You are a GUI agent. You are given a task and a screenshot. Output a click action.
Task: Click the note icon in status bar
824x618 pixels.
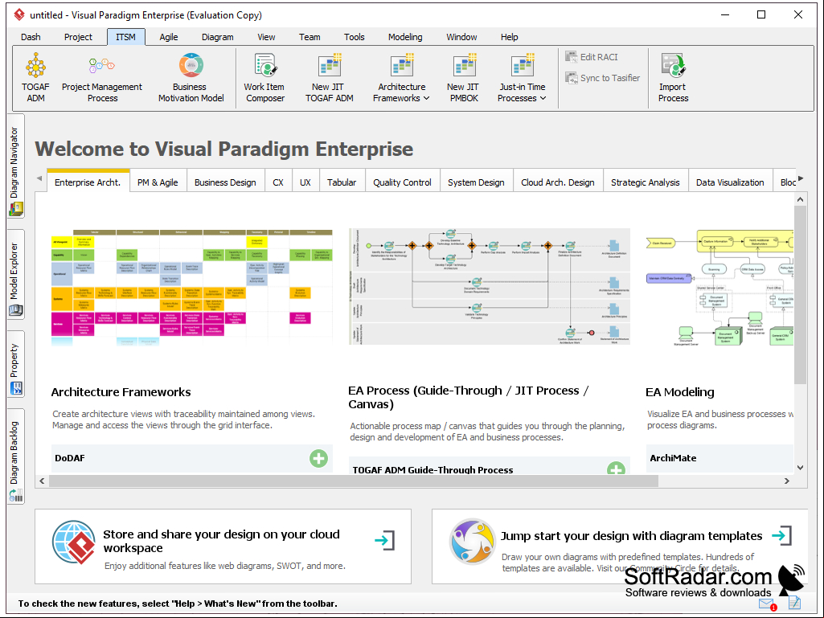coord(794,603)
